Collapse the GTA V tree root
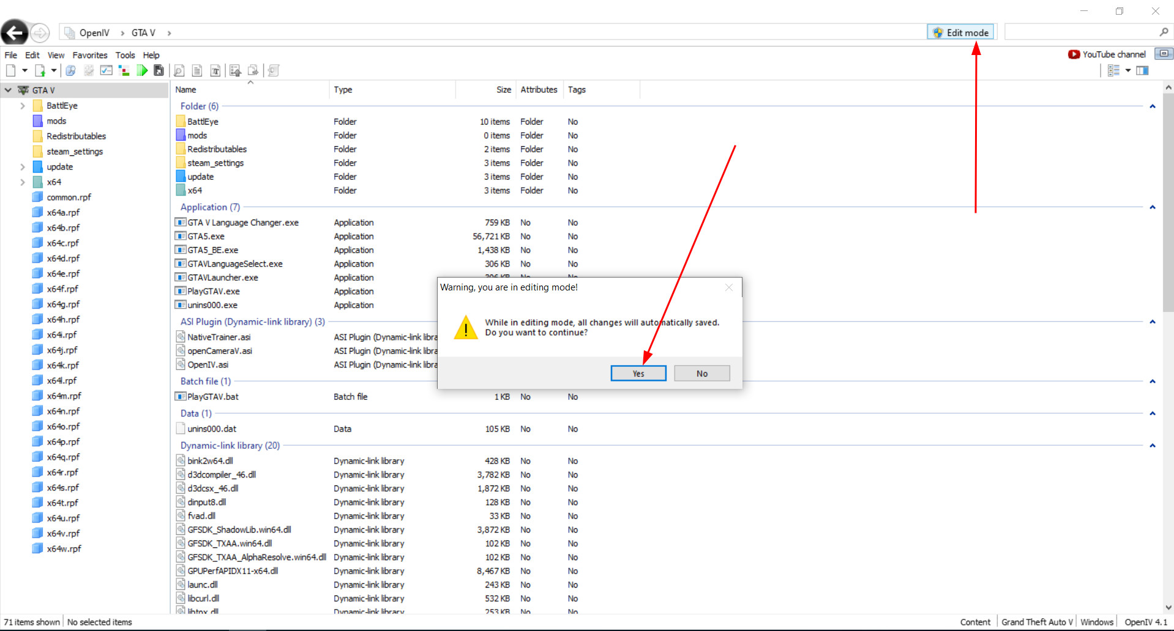The height and width of the screenshot is (631, 1174). tap(8, 90)
